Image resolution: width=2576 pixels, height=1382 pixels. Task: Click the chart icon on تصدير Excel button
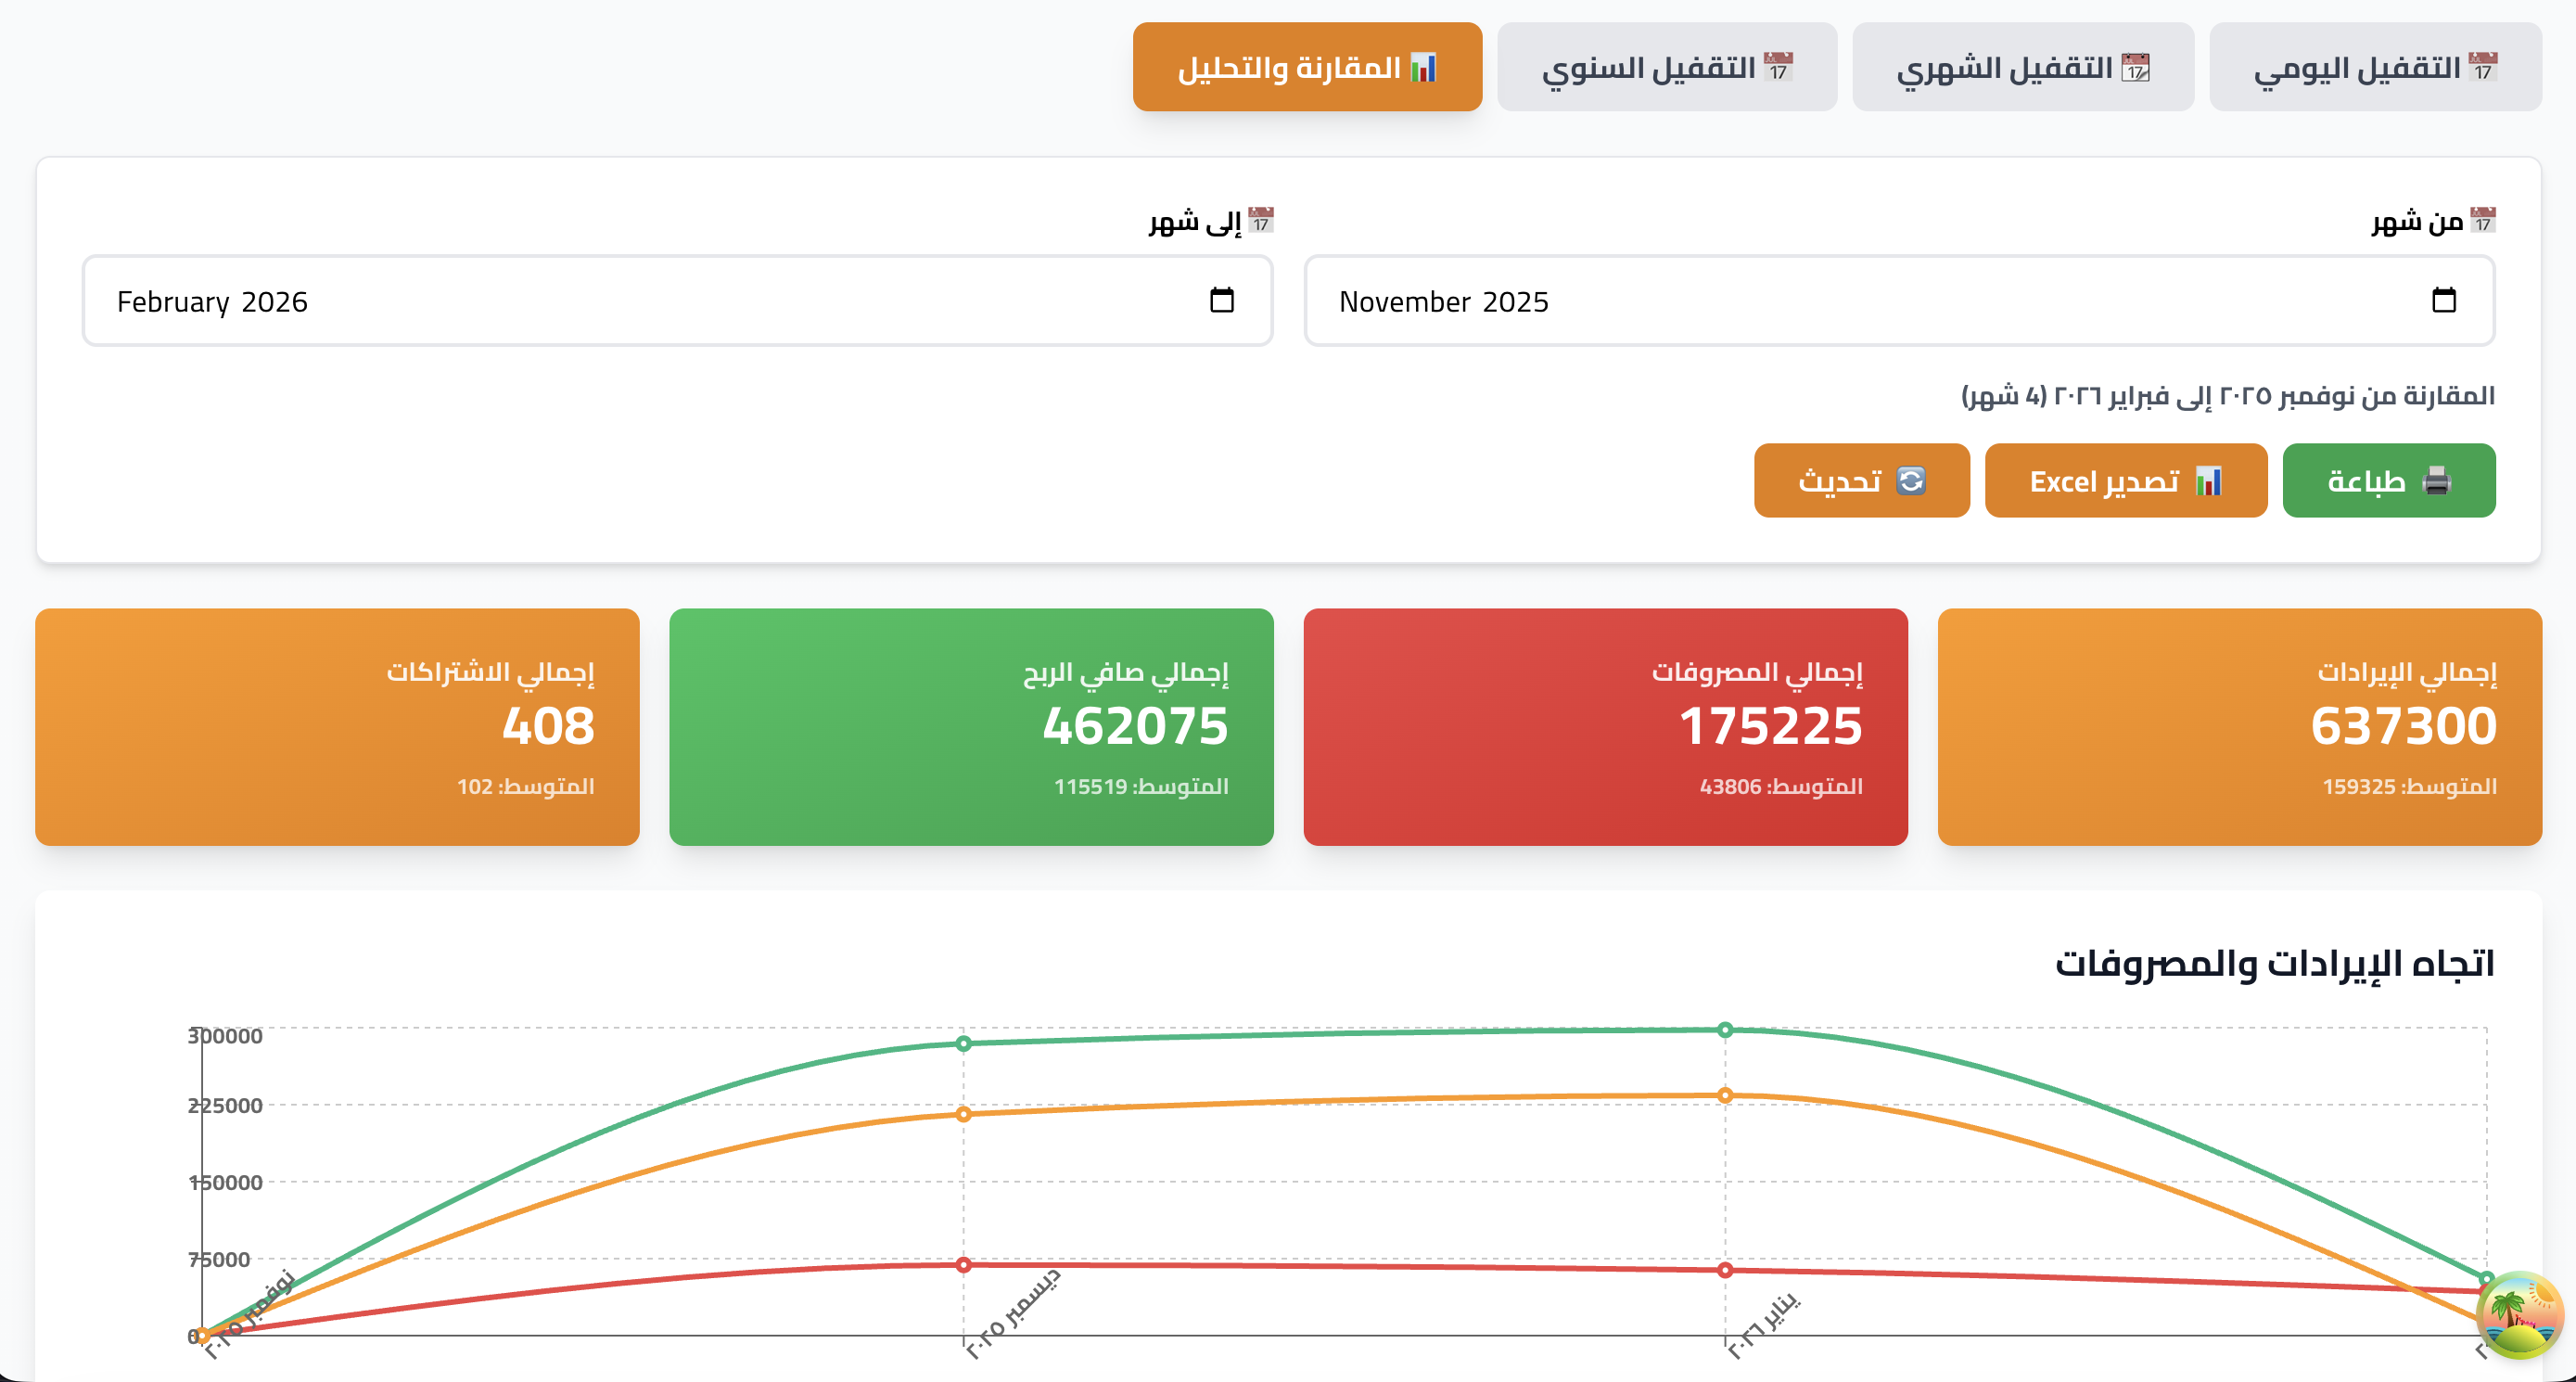2208,481
